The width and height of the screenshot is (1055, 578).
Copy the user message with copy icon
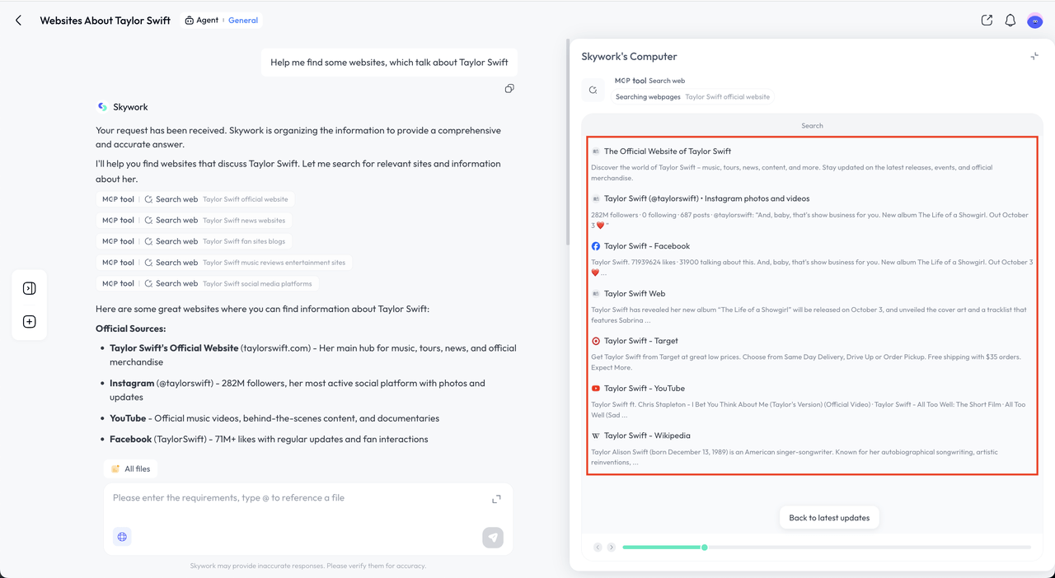509,89
